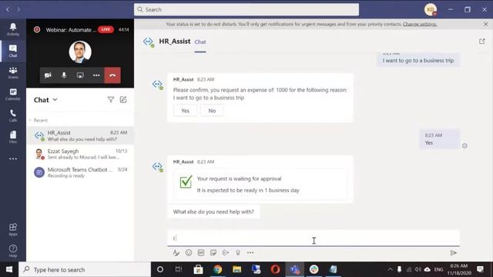Open the sticker picker

(x=213, y=253)
